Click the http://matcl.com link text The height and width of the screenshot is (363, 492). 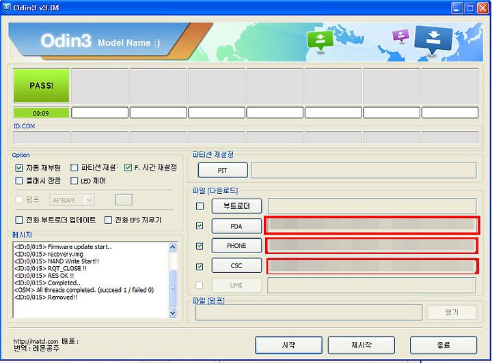point(36,341)
